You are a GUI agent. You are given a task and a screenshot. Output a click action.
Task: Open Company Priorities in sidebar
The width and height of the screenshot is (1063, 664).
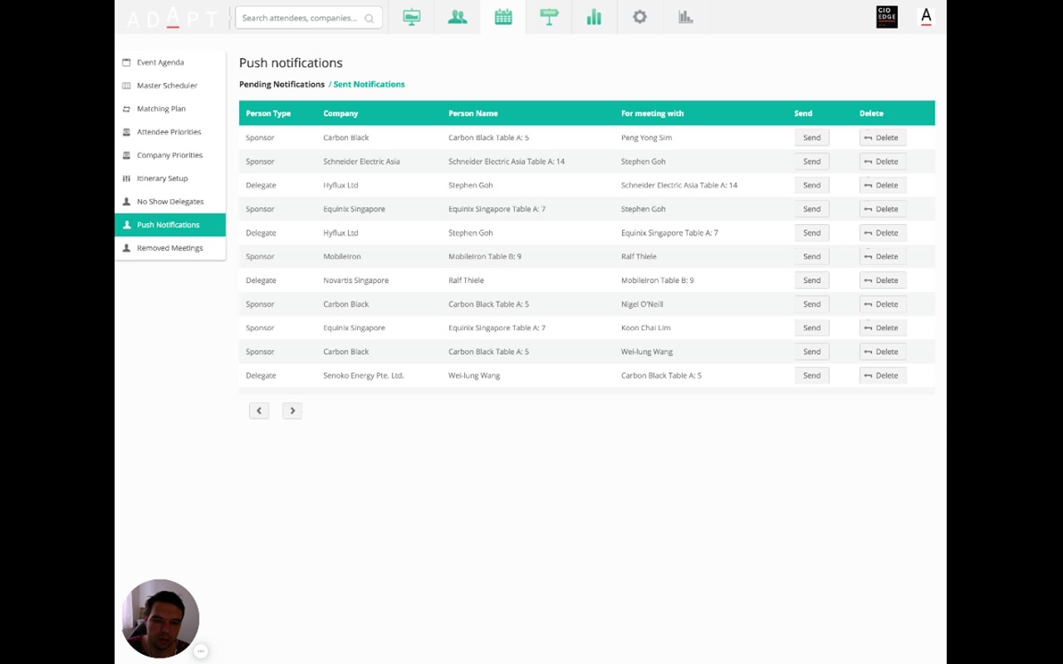pos(170,155)
